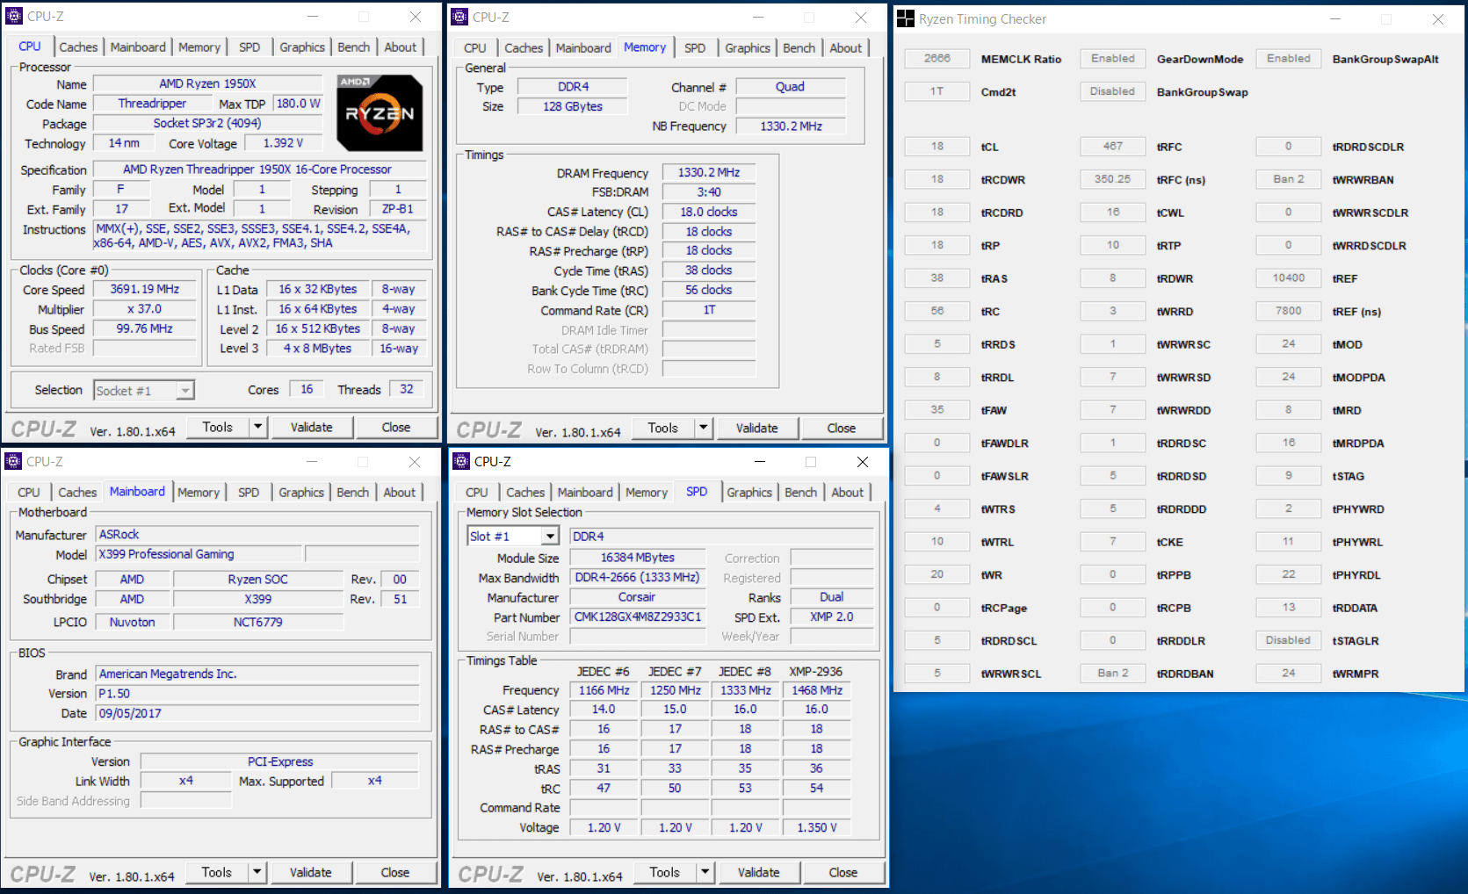Click the MEMCLK Ratio 2666 field
Screen dimensions: 1468x894
tap(937, 59)
